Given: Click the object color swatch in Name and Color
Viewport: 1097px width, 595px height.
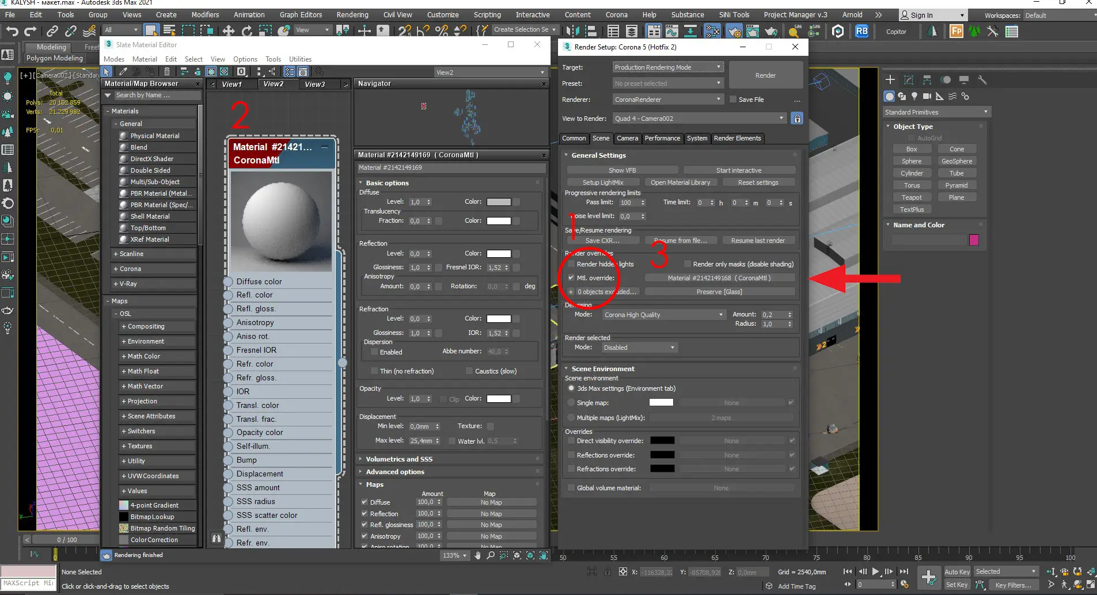Looking at the screenshot, I should (x=974, y=240).
